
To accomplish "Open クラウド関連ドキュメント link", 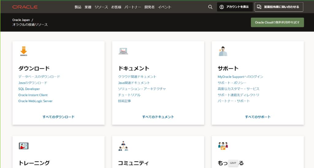I will coord(137,77).
